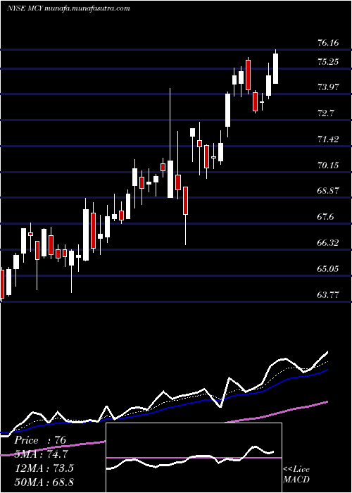Click the 5MA : 74.7 readout
Viewport: 352px width, 493px height.
(42, 454)
